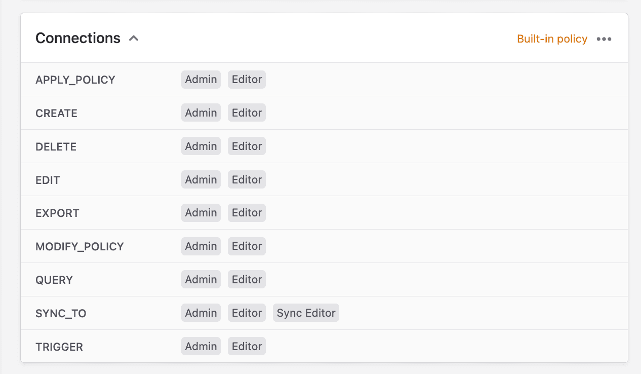Click the Connections section heading
The height and width of the screenshot is (374, 641).
[78, 39]
